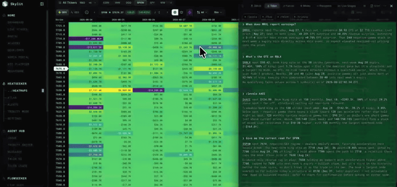
Task: Switch to the Talon agent tab
Action: coord(272,5)
